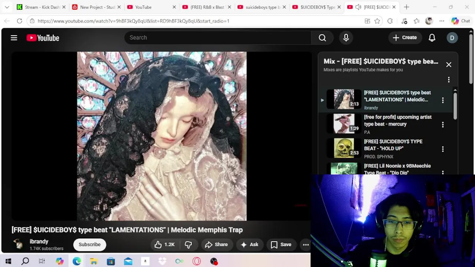Open the YouTube hamburger guide menu
This screenshot has width=475, height=267.
pyautogui.click(x=14, y=37)
